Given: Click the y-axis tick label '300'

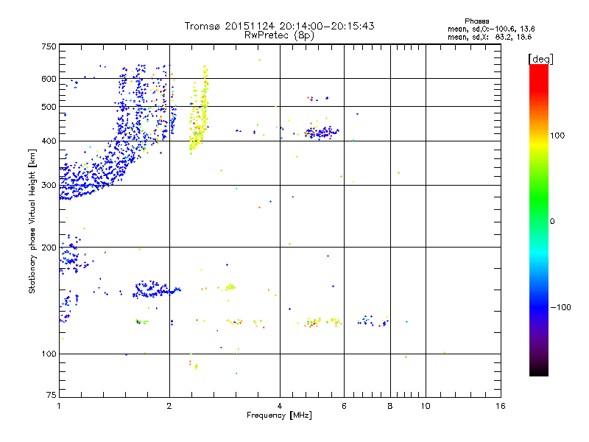Looking at the screenshot, I should coord(49,186).
